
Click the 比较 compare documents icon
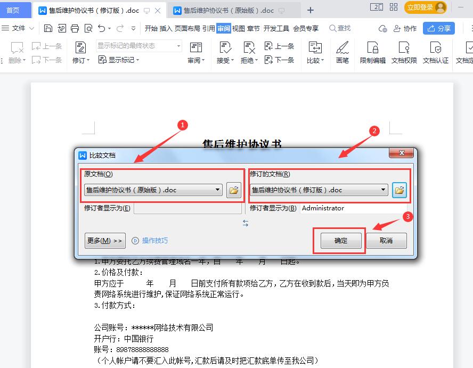pyautogui.click(x=315, y=47)
